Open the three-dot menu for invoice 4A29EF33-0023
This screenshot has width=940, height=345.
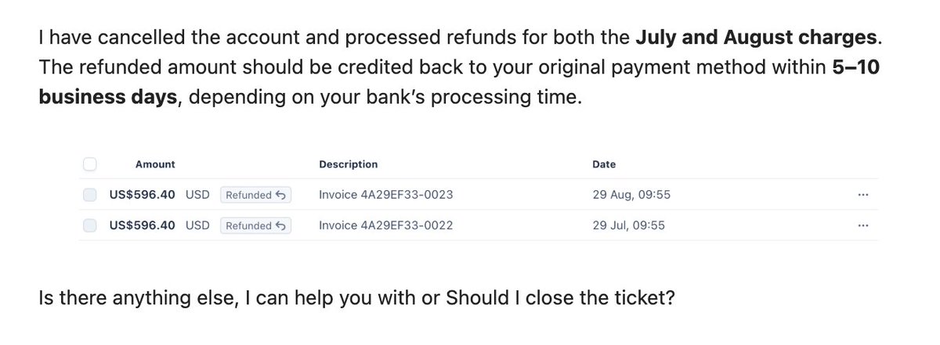862,195
